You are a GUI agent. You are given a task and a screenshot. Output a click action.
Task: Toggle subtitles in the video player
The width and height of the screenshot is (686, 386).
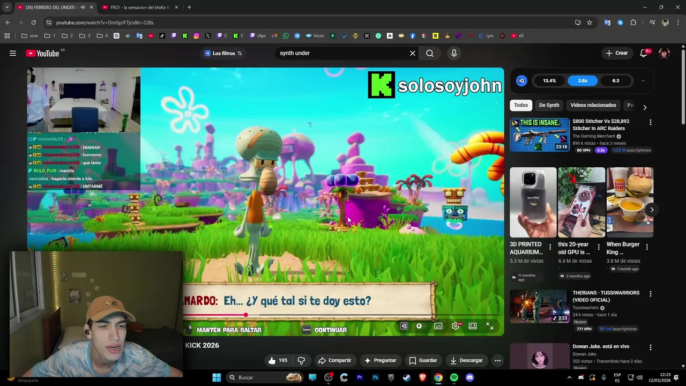438,326
